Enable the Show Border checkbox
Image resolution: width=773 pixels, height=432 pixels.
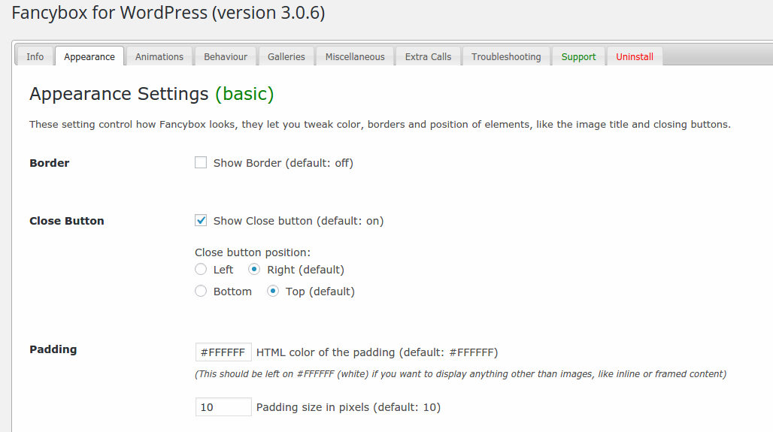[x=201, y=162]
